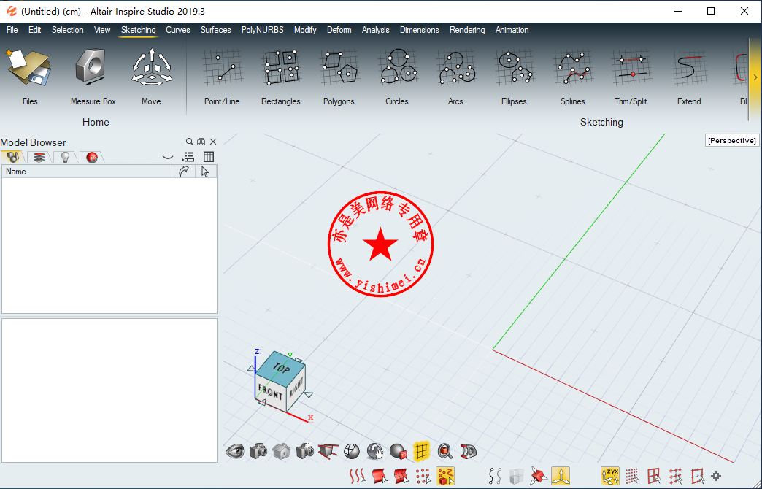Screen dimensions: 762x489
Task: Toggle the highlighted all-objects selection filter
Action: coord(445,477)
